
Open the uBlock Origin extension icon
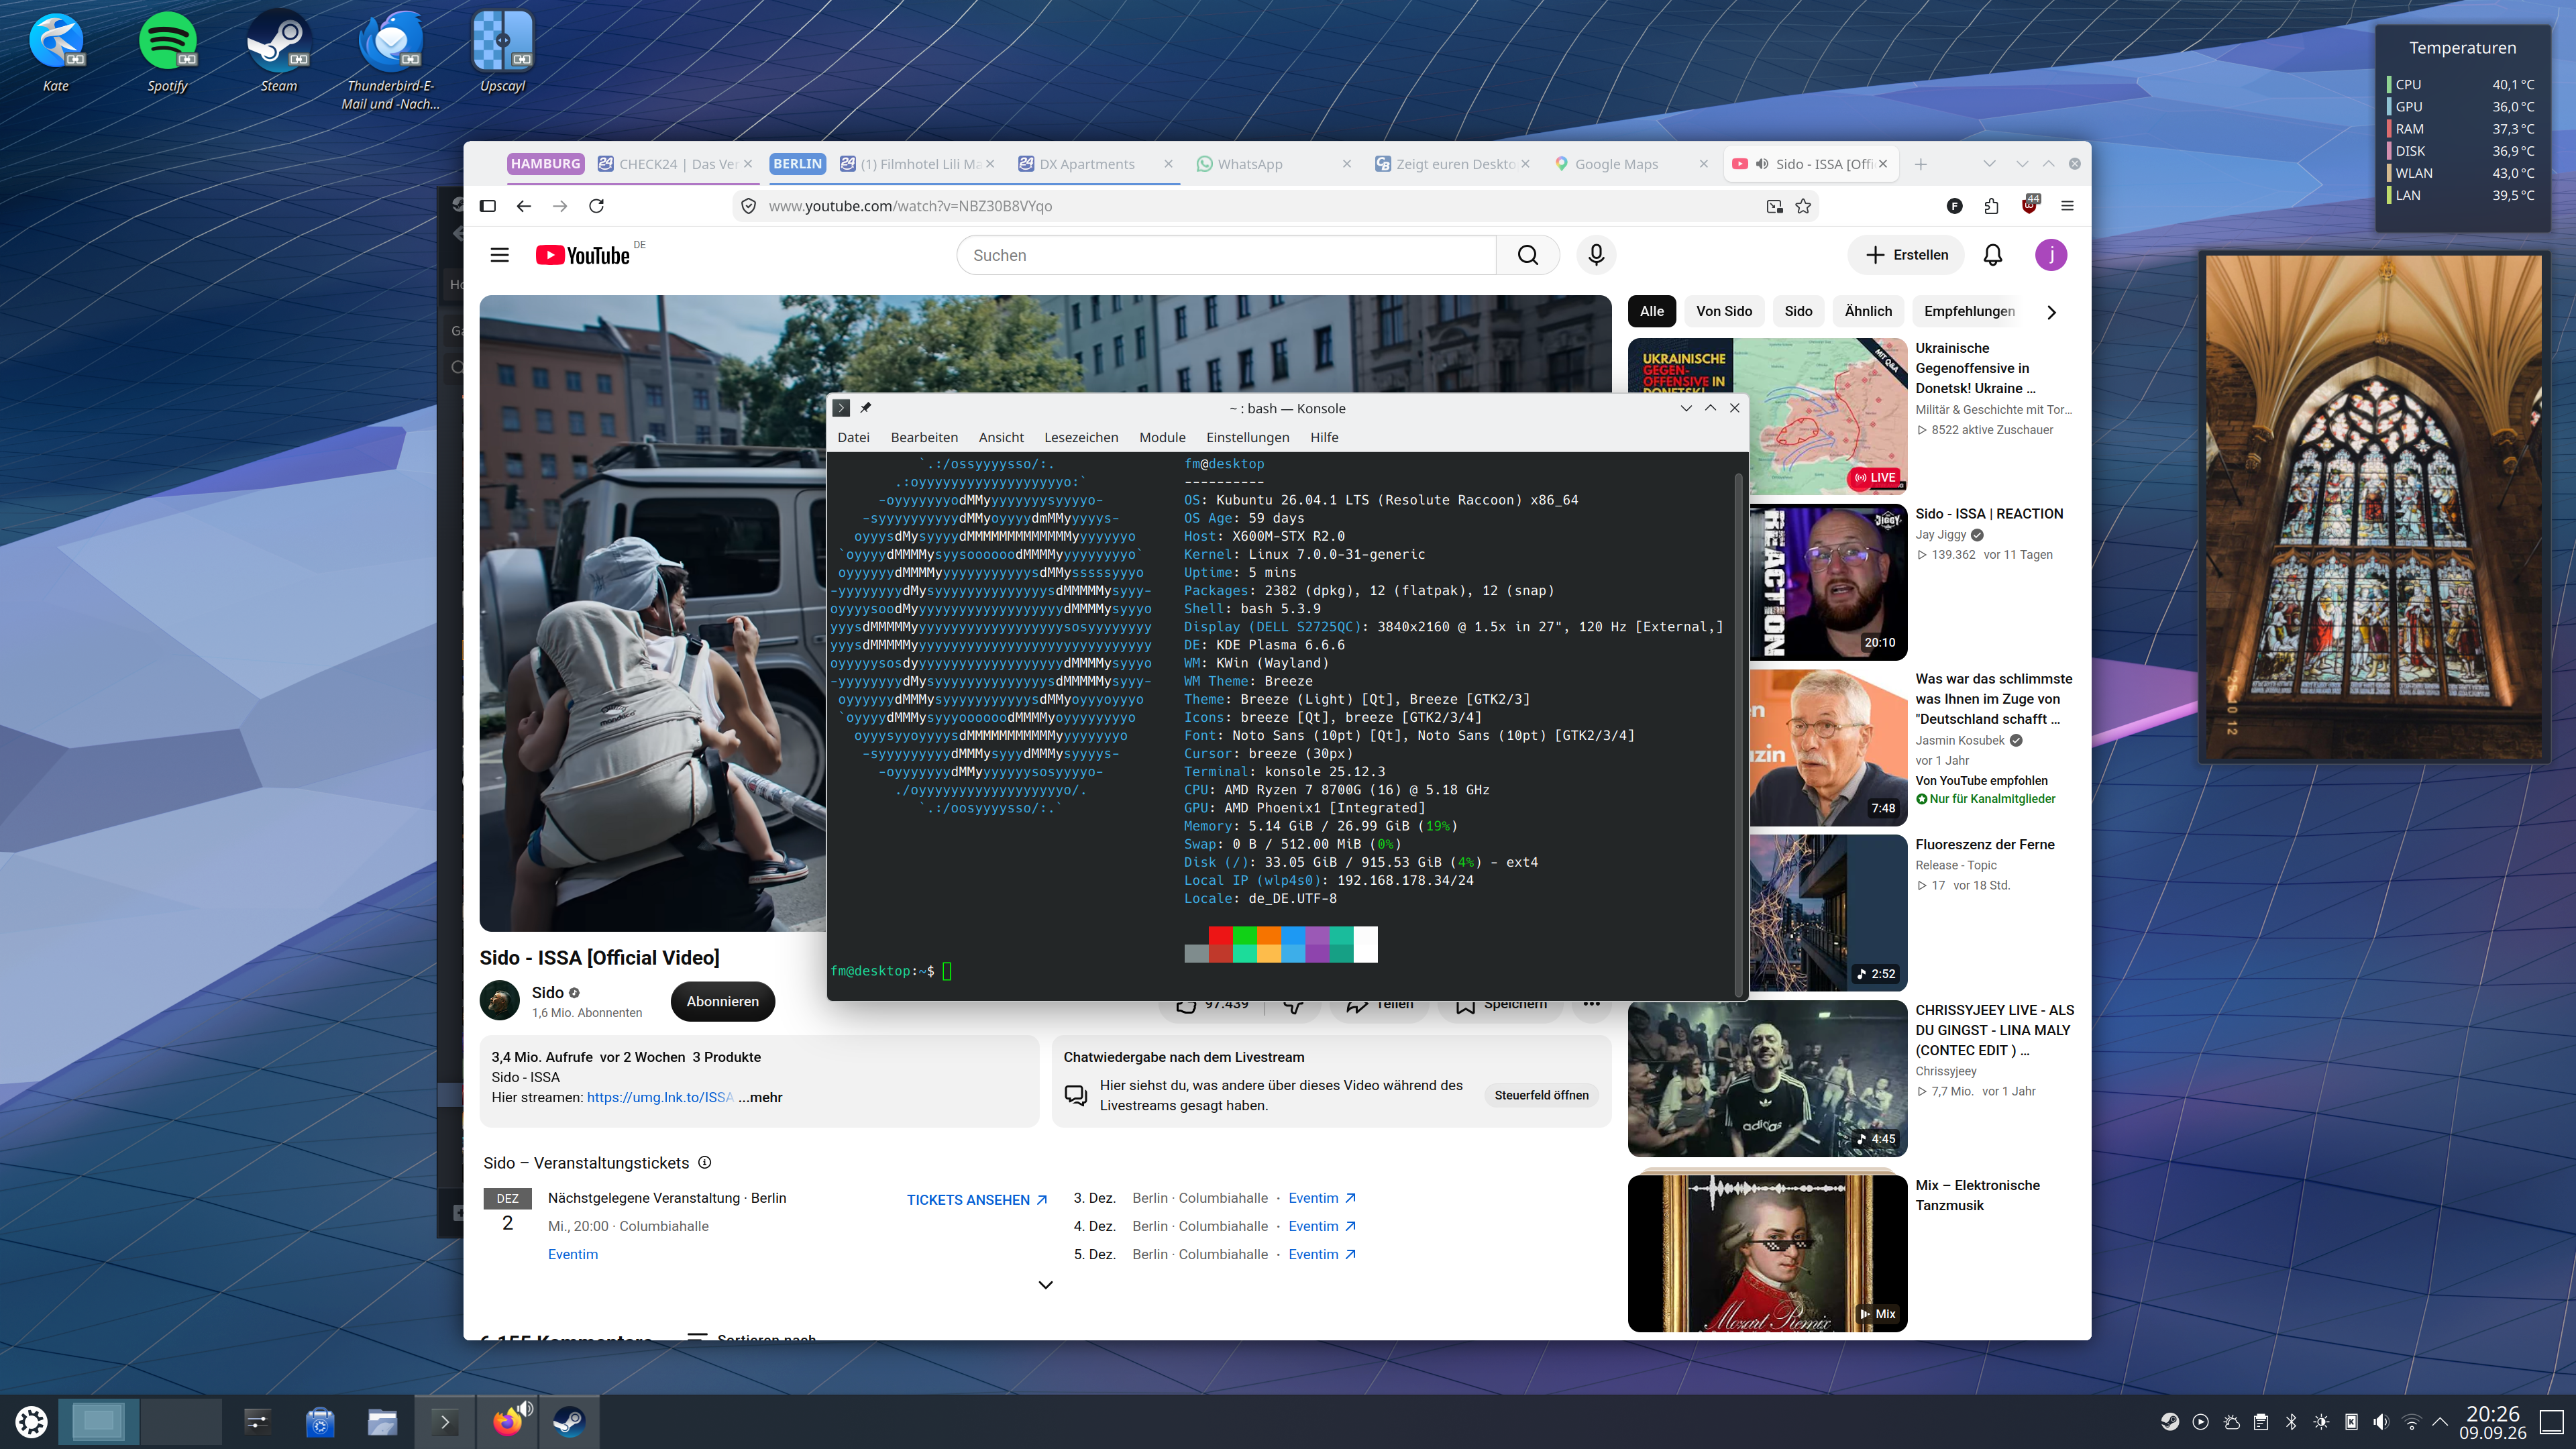(2029, 206)
